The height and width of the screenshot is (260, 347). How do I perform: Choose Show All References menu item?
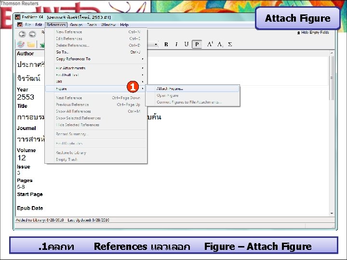pos(96,111)
